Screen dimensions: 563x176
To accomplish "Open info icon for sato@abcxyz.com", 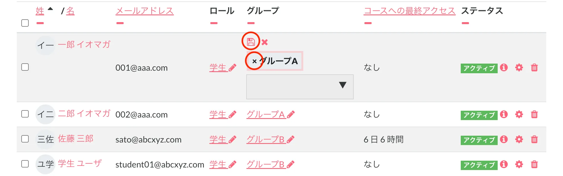I will (x=504, y=139).
